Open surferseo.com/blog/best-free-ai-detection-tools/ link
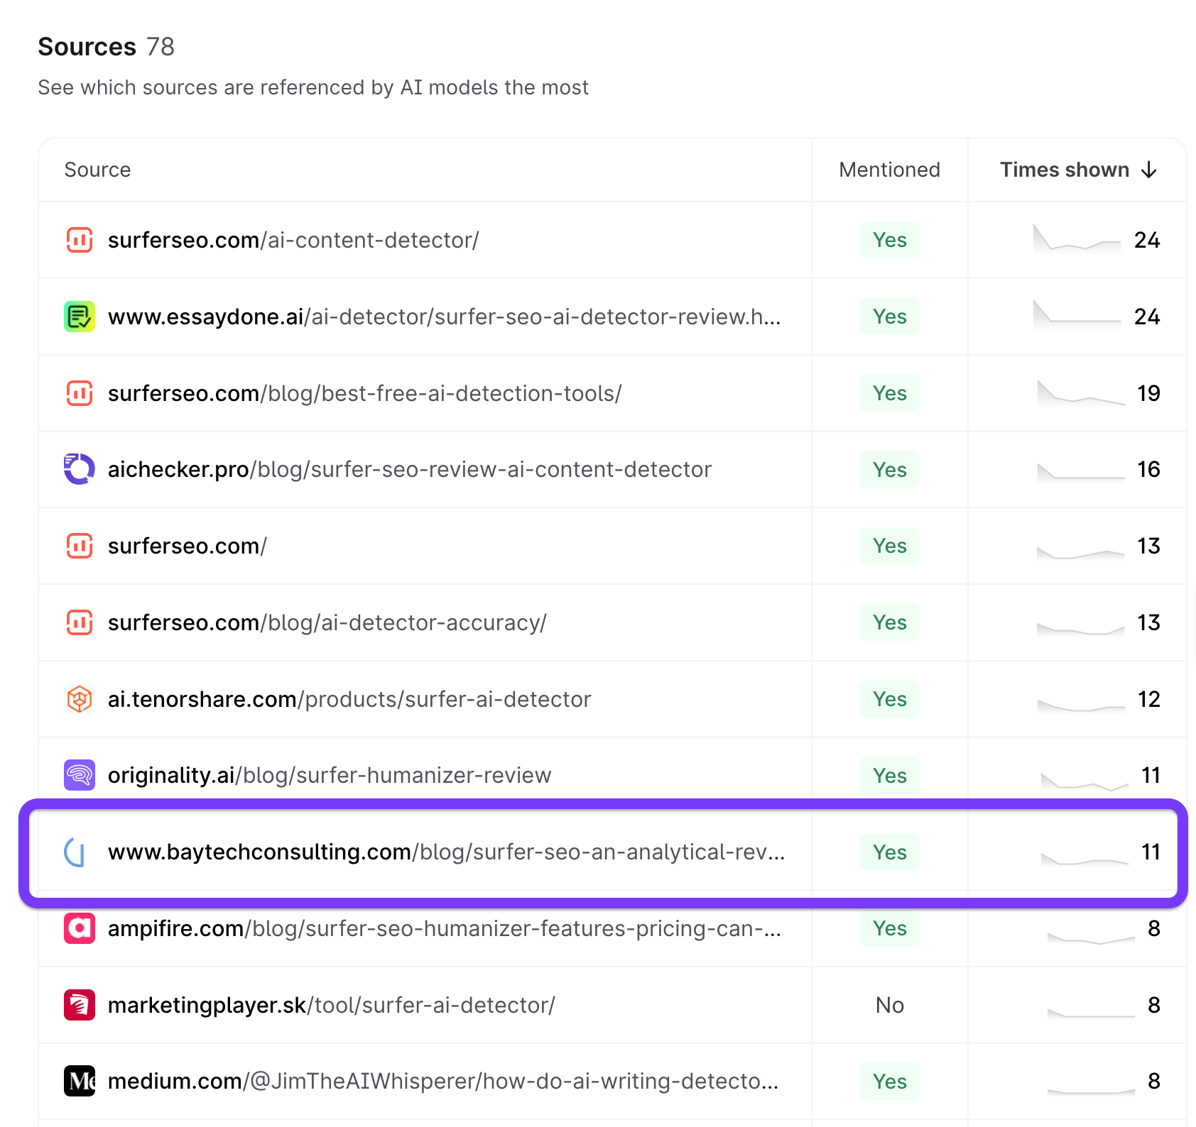 pos(364,393)
